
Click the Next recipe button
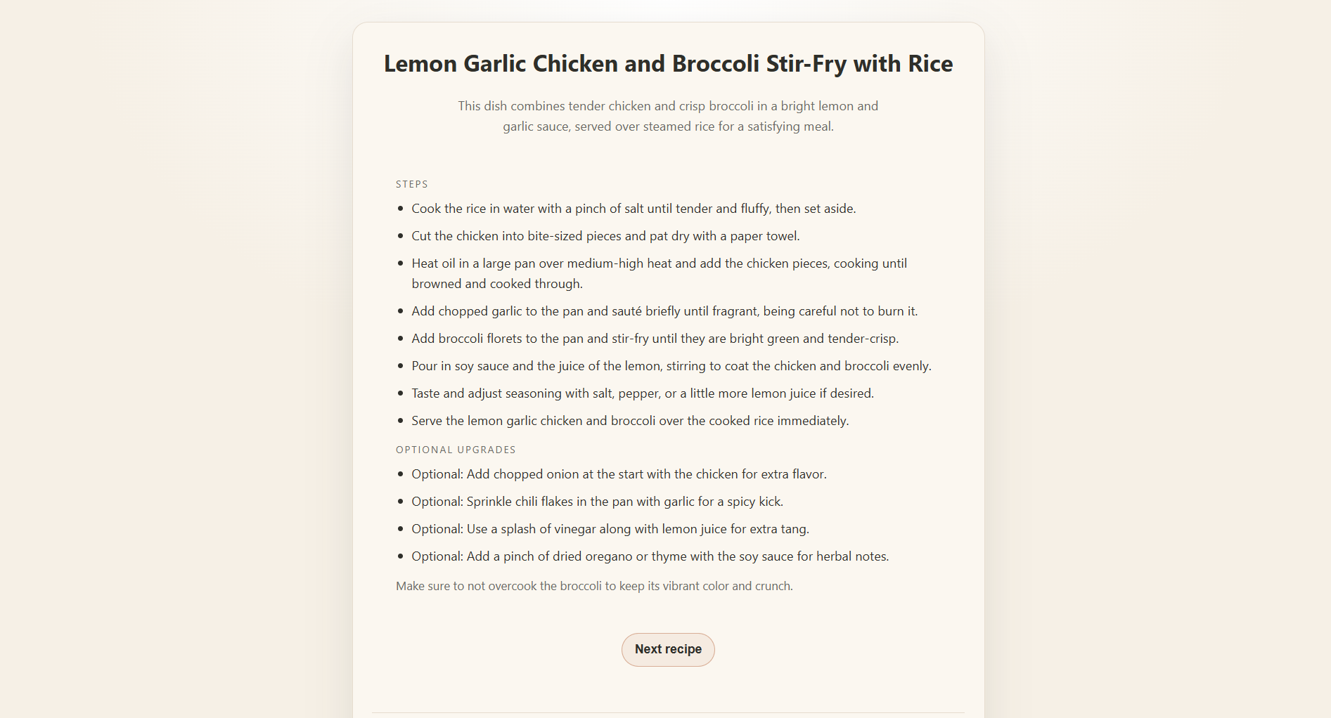pyautogui.click(x=667, y=649)
